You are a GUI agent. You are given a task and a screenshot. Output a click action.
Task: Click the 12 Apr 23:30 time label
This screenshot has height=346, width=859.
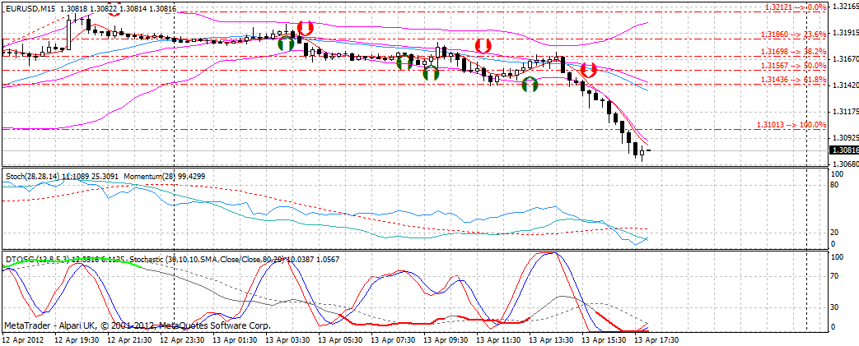[x=182, y=339]
